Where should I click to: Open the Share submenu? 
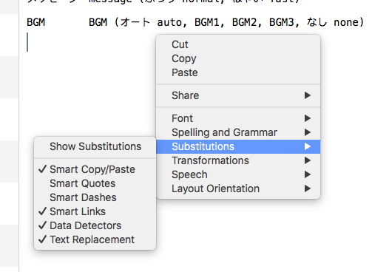click(x=238, y=95)
